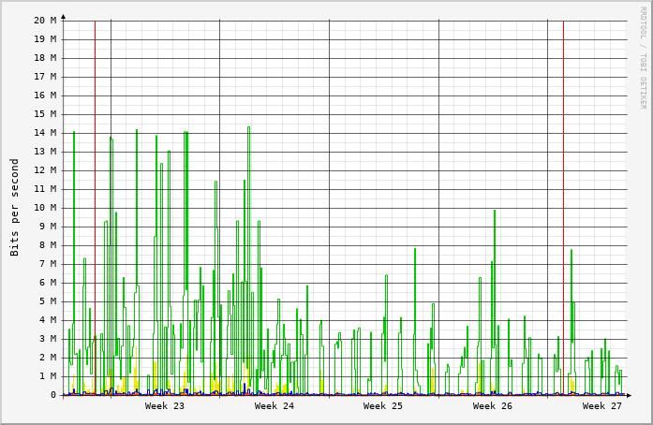Click the "0" y-axis origin label
The width and height of the screenshot is (653, 425).
[53, 395]
